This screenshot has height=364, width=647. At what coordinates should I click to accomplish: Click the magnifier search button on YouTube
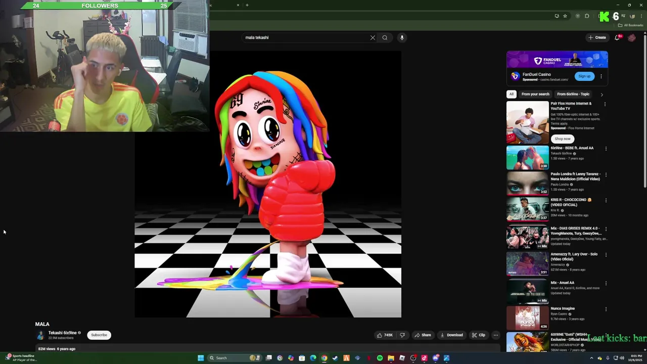(385, 37)
